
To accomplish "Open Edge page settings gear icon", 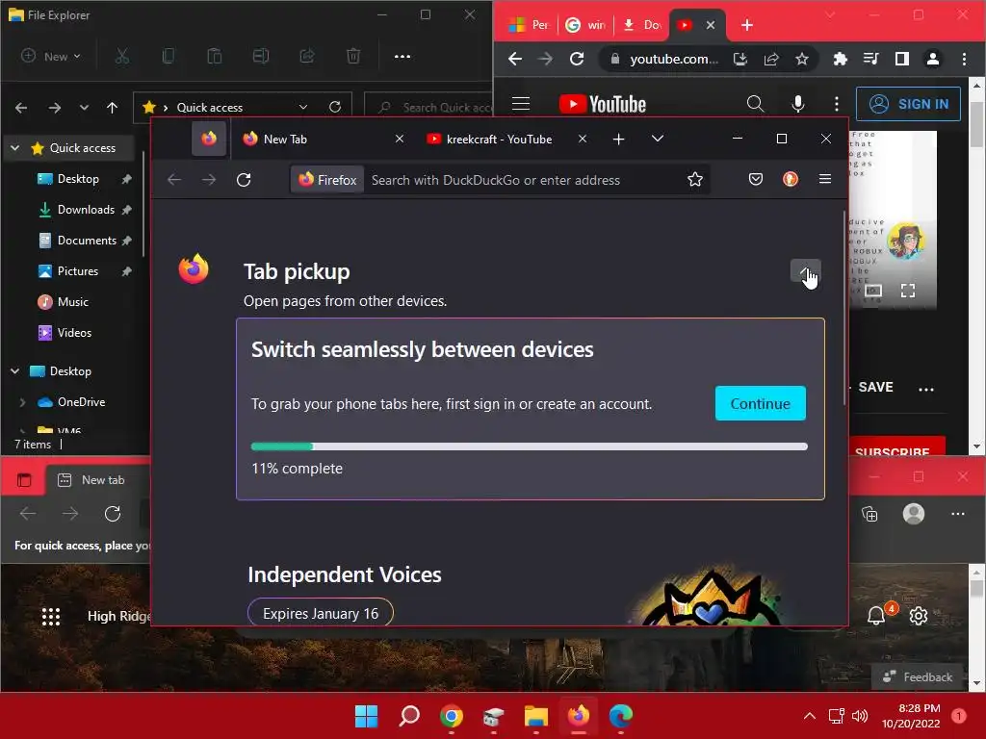I will [918, 616].
